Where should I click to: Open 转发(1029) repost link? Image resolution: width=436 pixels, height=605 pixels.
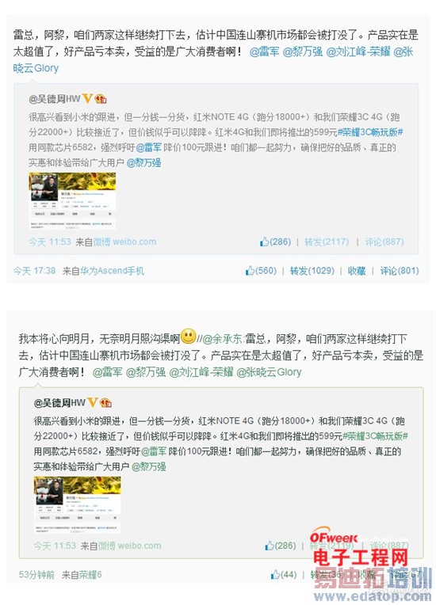tap(312, 271)
